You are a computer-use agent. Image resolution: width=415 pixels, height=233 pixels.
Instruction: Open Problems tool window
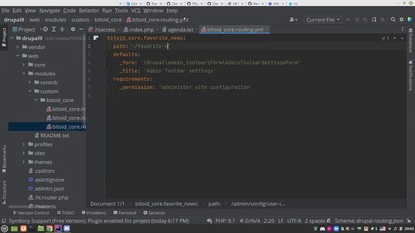coord(93,213)
